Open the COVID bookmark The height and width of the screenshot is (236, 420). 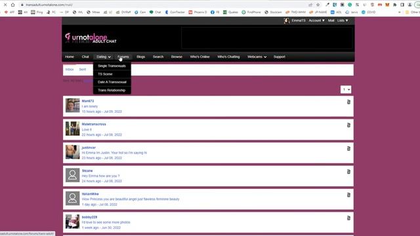(369, 12)
